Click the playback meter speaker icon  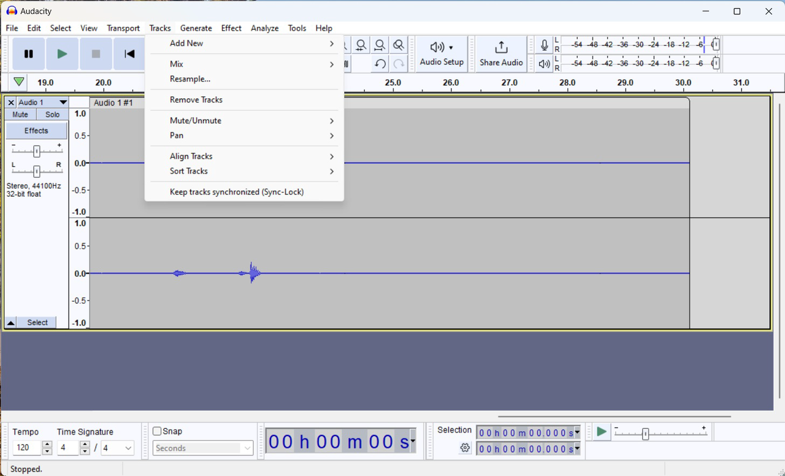point(544,63)
